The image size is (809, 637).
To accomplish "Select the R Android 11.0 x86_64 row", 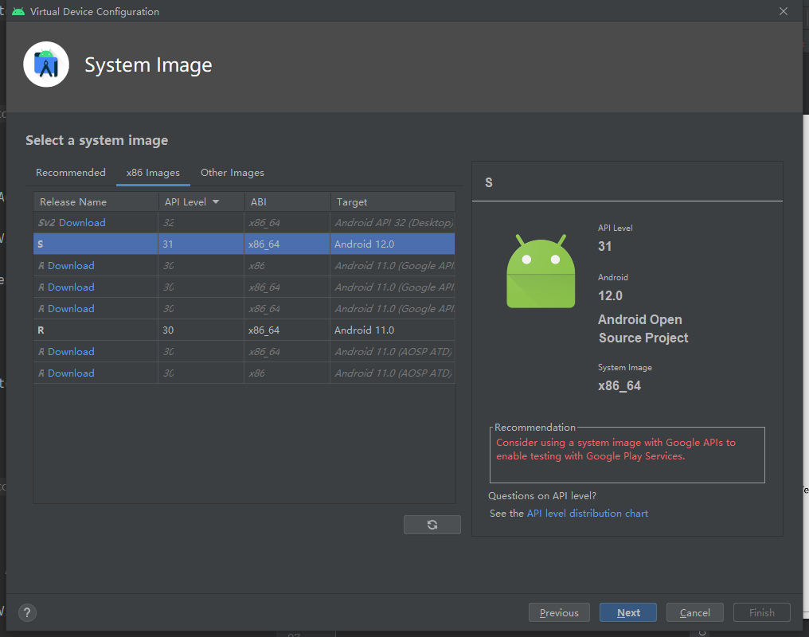I will (x=244, y=330).
